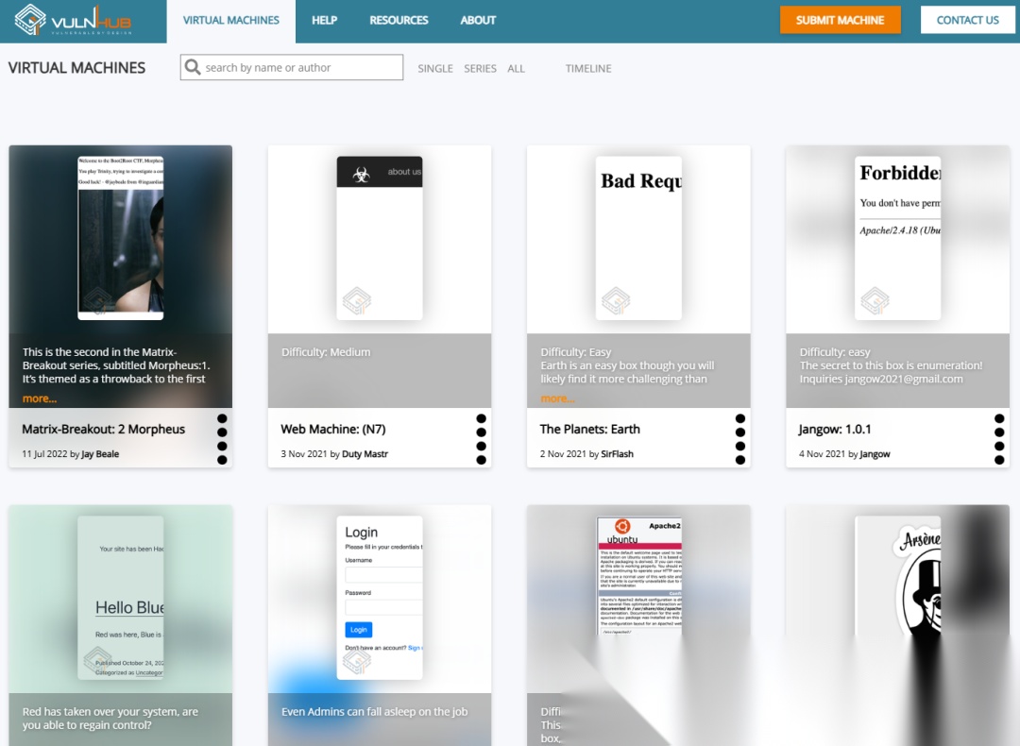
Task: Click the VIRTUAL MACHINES page heading
Action: (x=76, y=68)
